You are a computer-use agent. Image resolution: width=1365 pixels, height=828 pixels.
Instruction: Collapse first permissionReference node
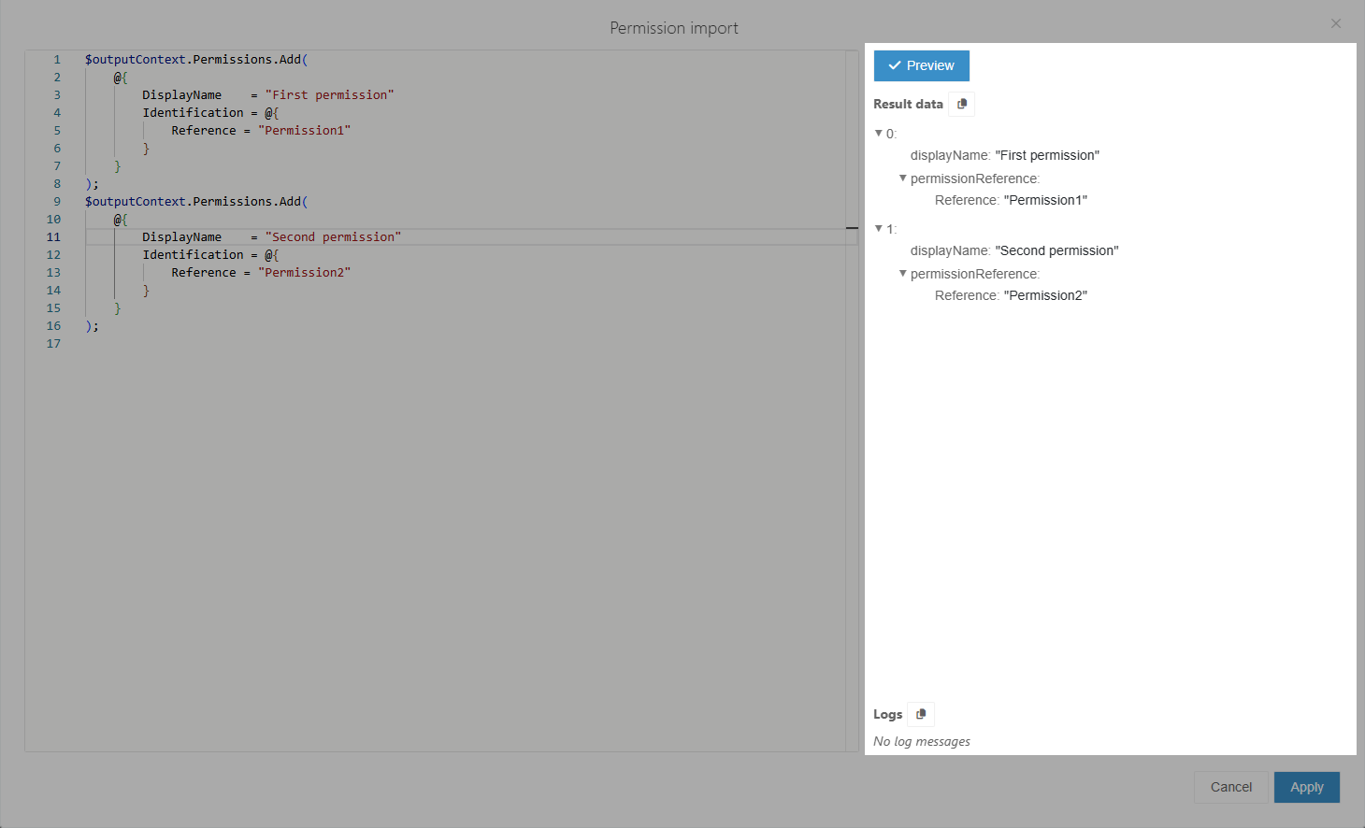click(x=903, y=178)
